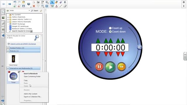Viewport: 187px width, 105px height.
Task: Open the view screens monitor icon
Action: [29, 4]
